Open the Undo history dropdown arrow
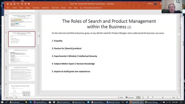The height and width of the screenshot is (104, 185). click(x=20, y=4)
